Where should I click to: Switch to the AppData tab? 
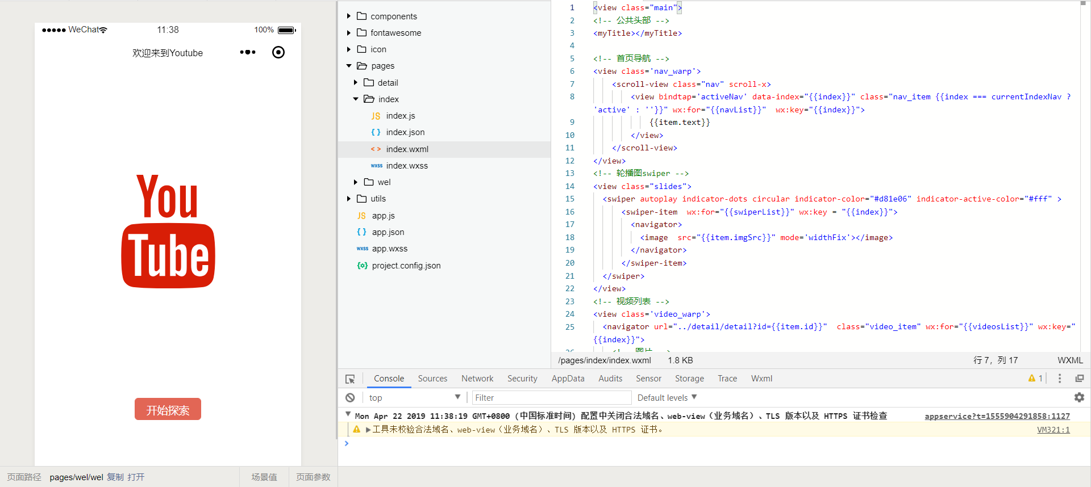tap(568, 379)
